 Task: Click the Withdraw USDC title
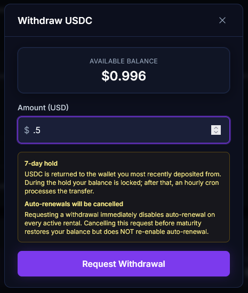pyautogui.click(x=55, y=21)
